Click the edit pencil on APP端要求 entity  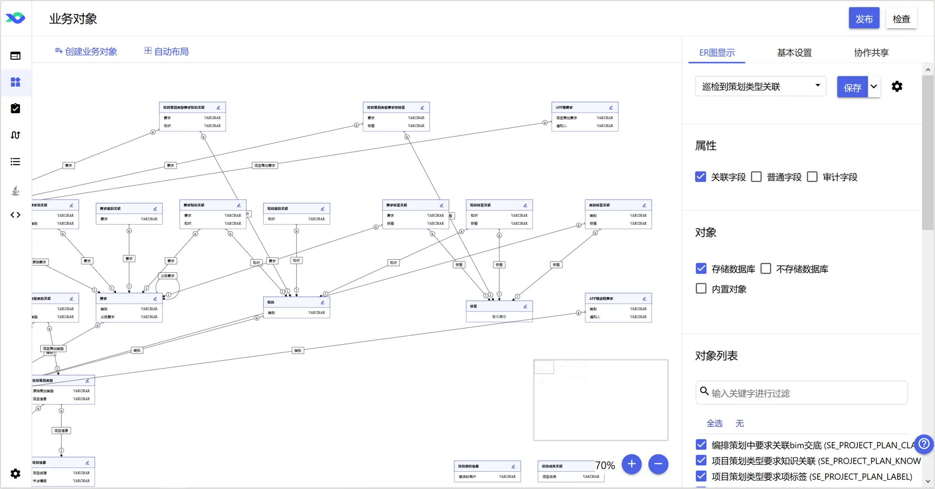coord(611,108)
